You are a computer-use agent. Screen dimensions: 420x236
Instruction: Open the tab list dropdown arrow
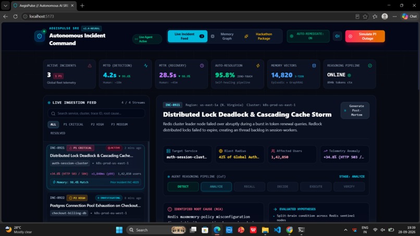[x=6, y=5]
